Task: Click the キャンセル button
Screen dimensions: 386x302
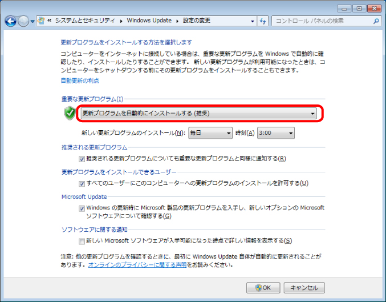Action: click(x=304, y=288)
